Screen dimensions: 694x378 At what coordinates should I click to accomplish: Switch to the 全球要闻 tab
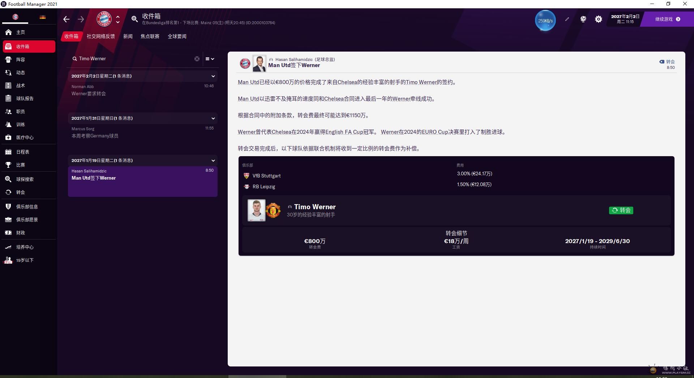click(x=177, y=36)
